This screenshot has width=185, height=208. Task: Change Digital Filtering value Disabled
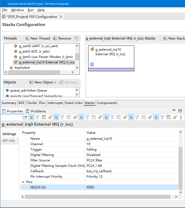tap(132, 155)
